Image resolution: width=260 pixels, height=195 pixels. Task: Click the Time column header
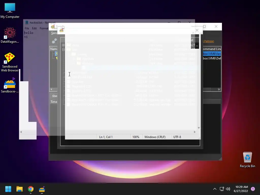[54, 102]
